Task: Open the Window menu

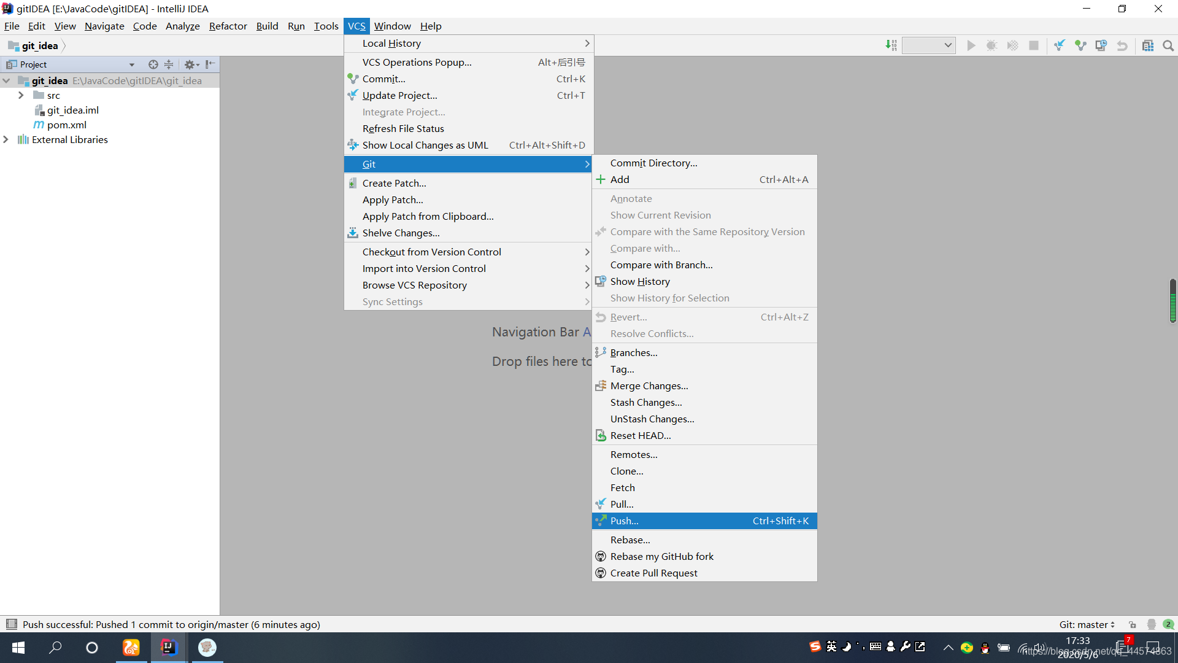Action: (x=392, y=26)
